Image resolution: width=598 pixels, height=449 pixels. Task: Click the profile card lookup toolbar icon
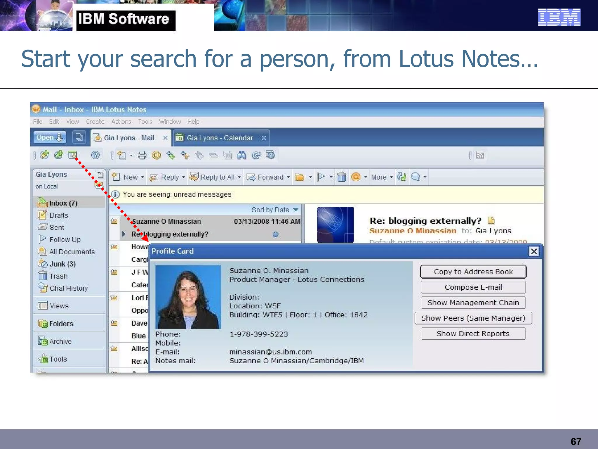73,155
